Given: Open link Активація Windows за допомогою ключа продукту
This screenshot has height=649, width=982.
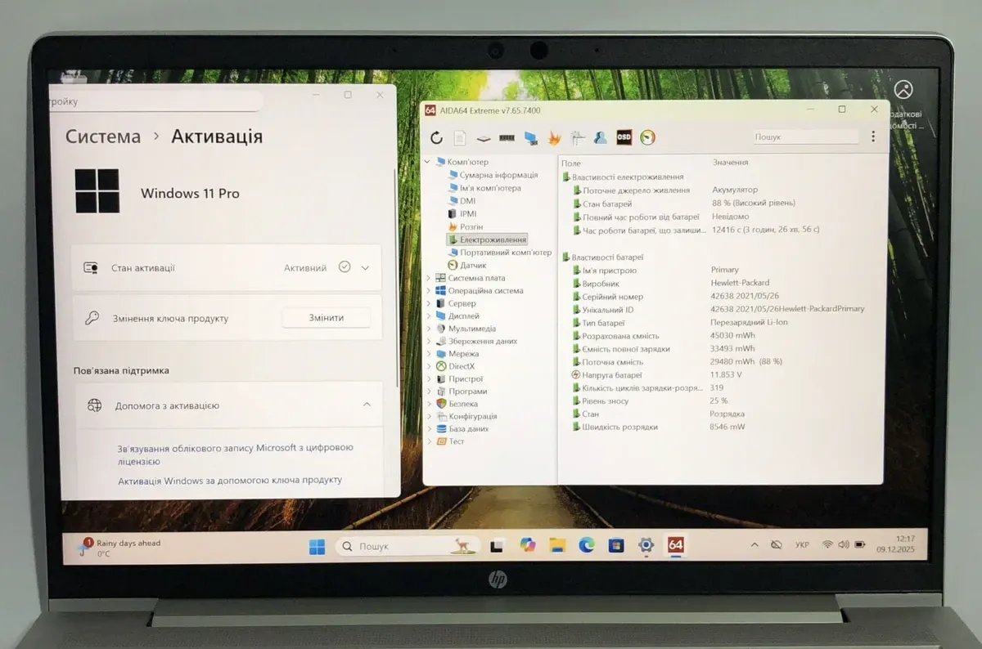Looking at the screenshot, I should (230, 480).
